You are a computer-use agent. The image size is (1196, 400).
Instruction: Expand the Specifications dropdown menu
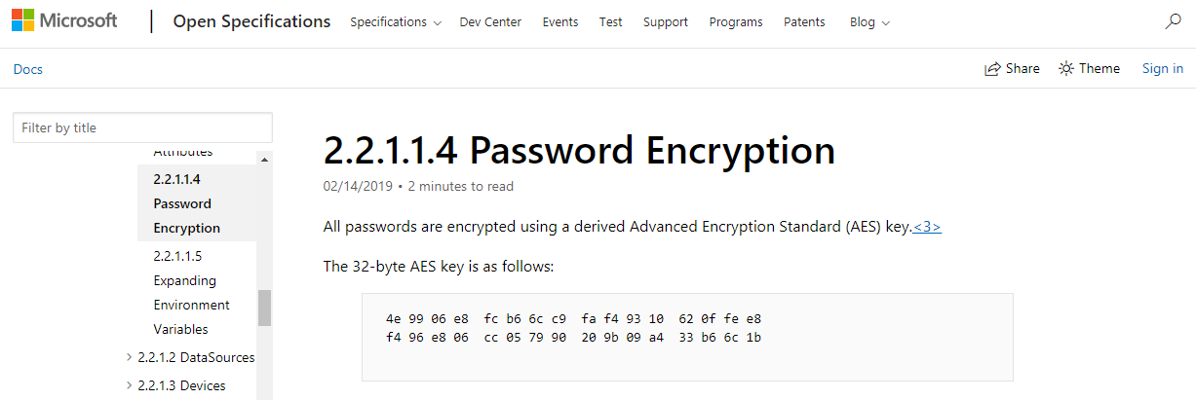tap(395, 22)
